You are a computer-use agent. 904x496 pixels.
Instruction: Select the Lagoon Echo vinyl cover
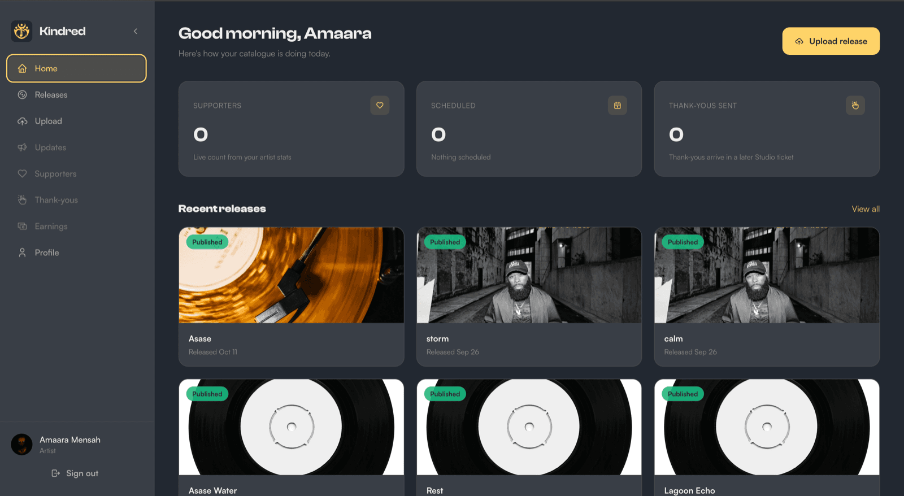pos(767,427)
